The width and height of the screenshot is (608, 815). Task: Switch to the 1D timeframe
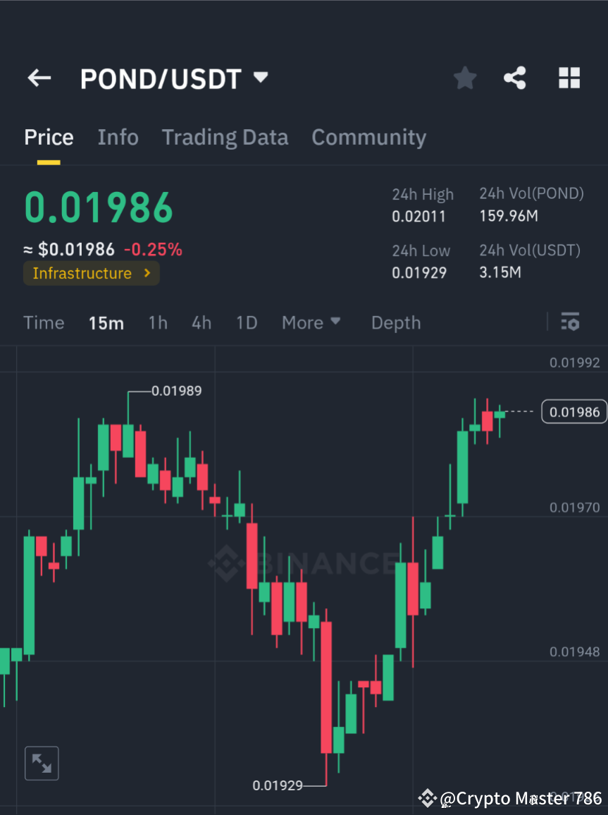(x=247, y=322)
